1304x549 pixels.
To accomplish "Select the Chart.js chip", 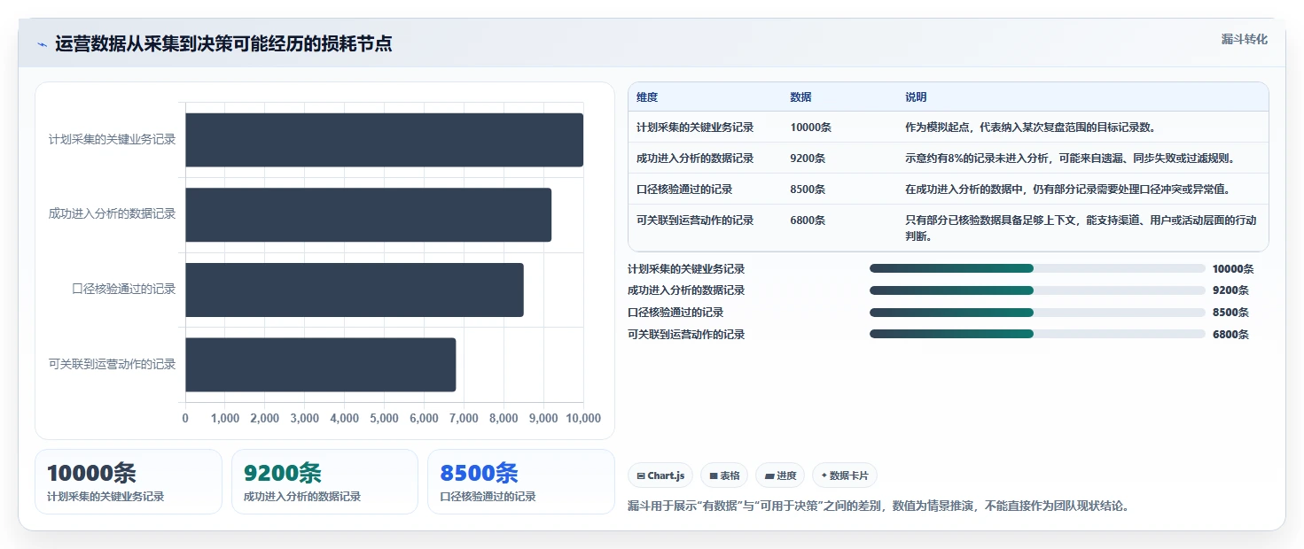I will point(660,476).
